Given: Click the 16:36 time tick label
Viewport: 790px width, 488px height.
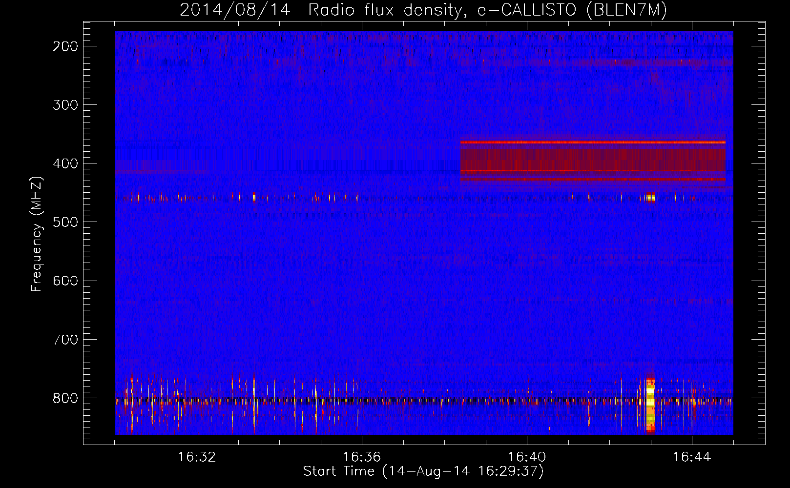Looking at the screenshot, I should click(362, 457).
